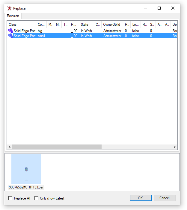The image size is (187, 210).
Task: Click the Replace dialog red star icon
Action: (9, 8)
